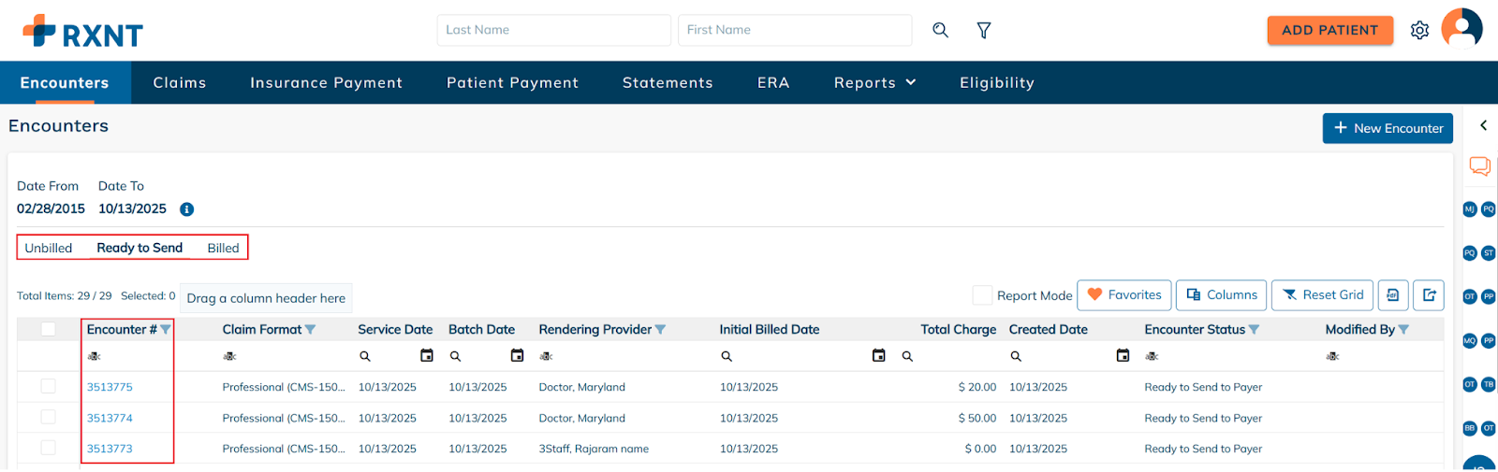The width and height of the screenshot is (1498, 472).
Task: Export grid using the PDF icon
Action: pyautogui.click(x=1392, y=295)
